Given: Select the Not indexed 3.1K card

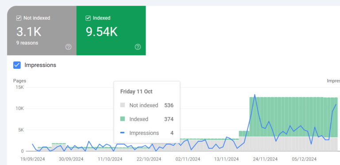Looking at the screenshot, I should click(42, 30).
